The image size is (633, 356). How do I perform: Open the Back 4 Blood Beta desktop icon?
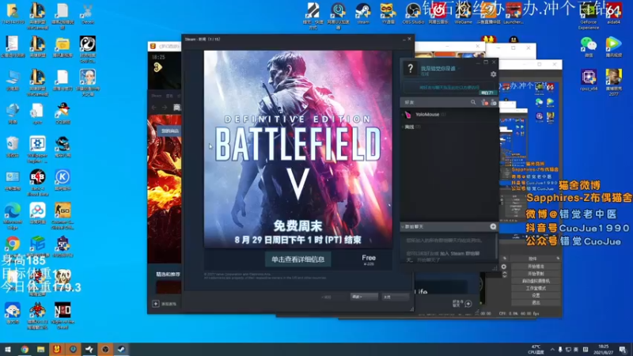(37, 183)
